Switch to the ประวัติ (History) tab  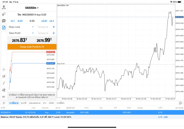coord(24,103)
